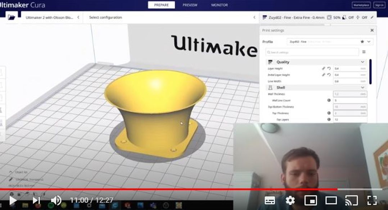Click the Top Thickness value field
The height and width of the screenshot is (210, 388).
coord(350,113)
